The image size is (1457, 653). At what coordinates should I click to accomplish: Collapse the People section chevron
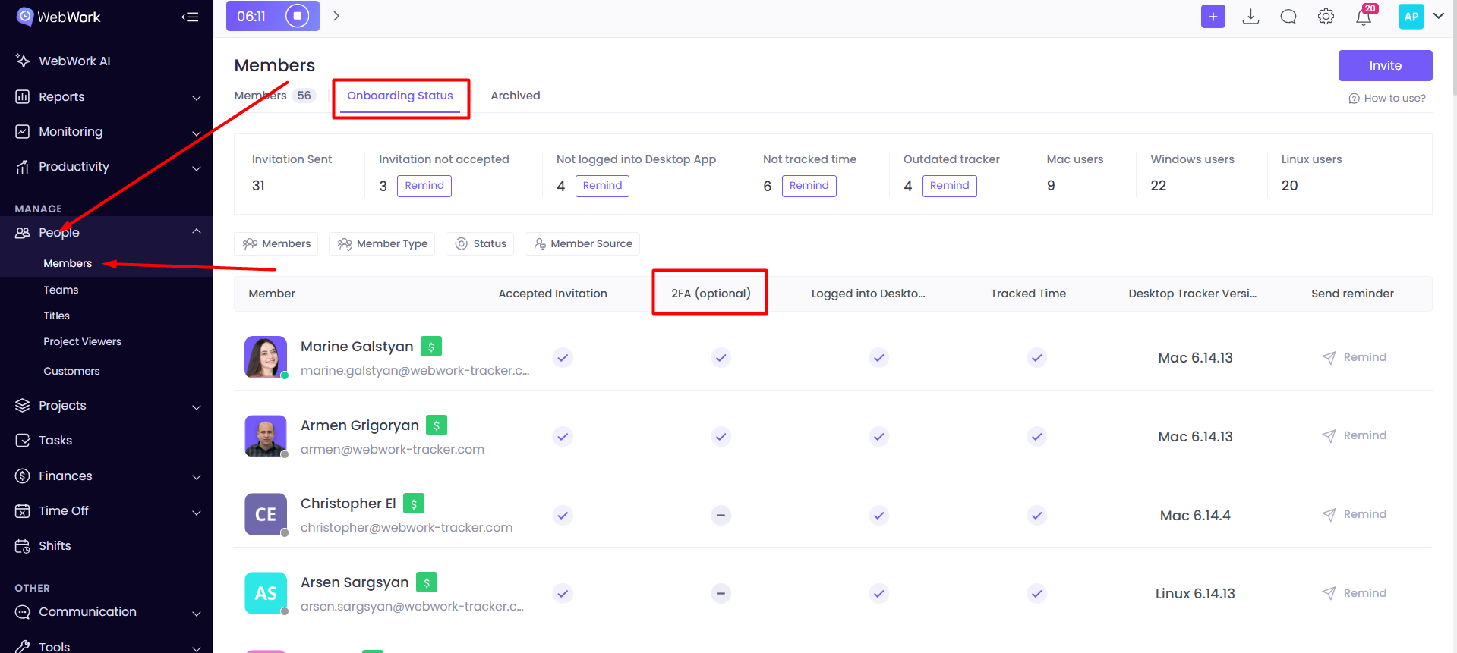click(x=197, y=231)
